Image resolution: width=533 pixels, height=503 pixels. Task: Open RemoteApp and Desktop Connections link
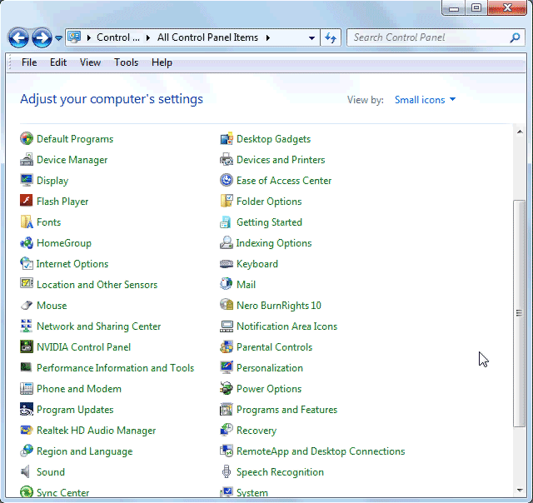321,451
